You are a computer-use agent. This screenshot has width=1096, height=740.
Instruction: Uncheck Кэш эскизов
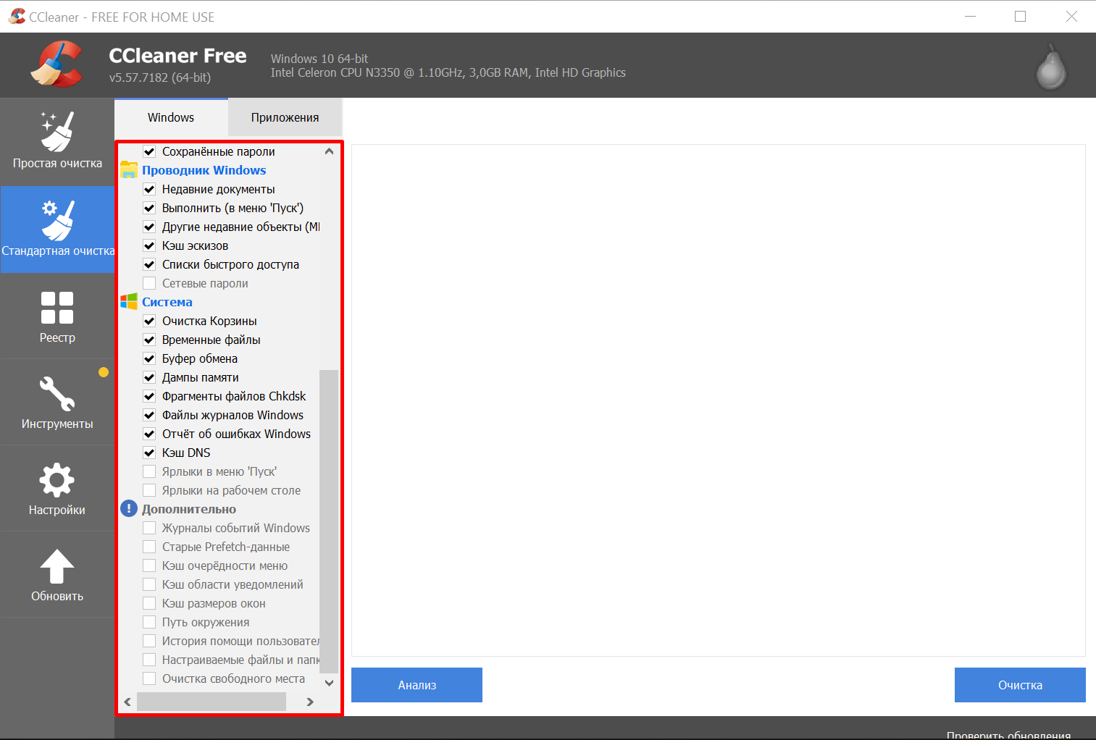point(149,245)
